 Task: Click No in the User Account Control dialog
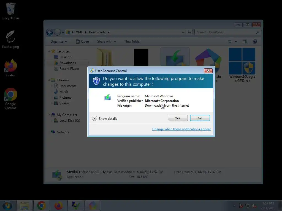[200, 118]
